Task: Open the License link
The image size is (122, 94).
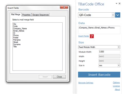Action: click(116, 86)
